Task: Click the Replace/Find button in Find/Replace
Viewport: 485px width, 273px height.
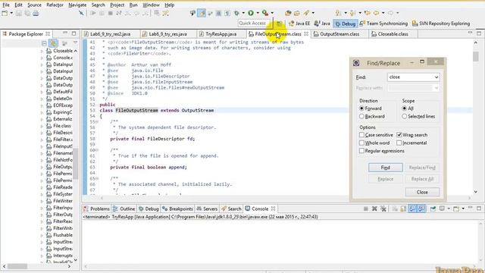Action: tap(422, 168)
